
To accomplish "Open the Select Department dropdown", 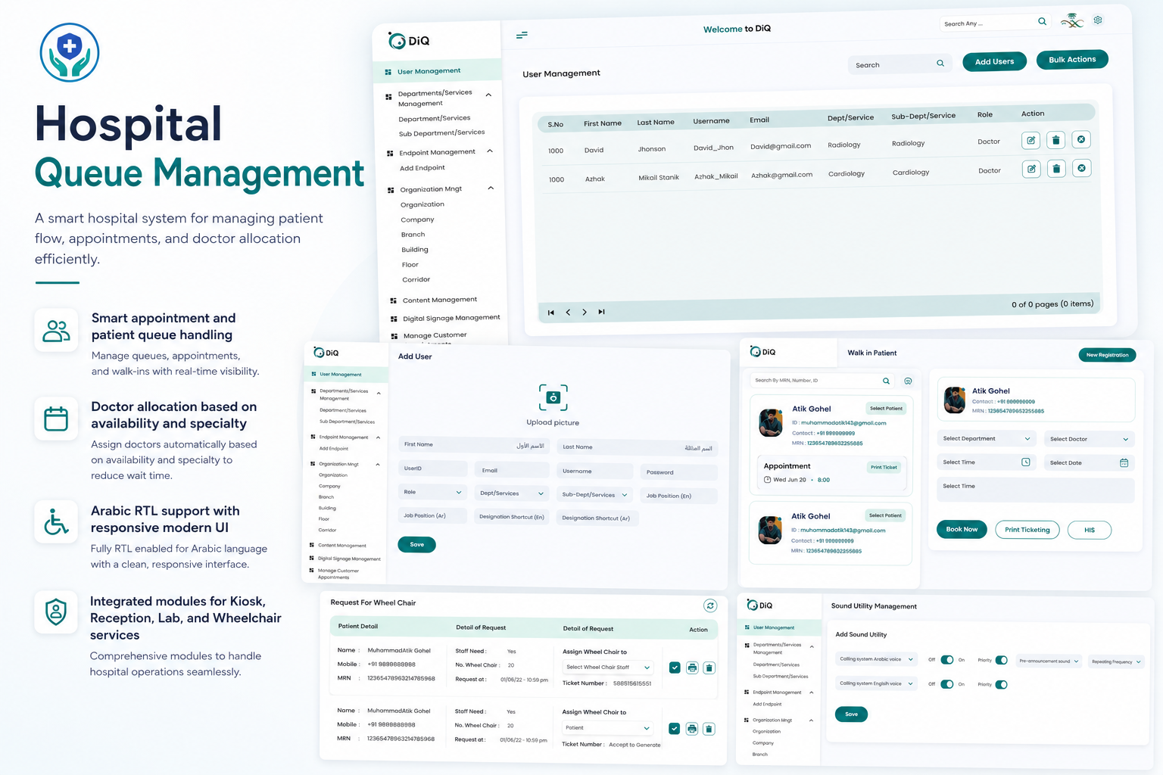I will pos(986,438).
